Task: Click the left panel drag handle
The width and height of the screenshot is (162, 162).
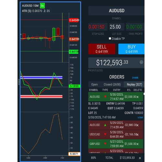Action: (x=19, y=82)
